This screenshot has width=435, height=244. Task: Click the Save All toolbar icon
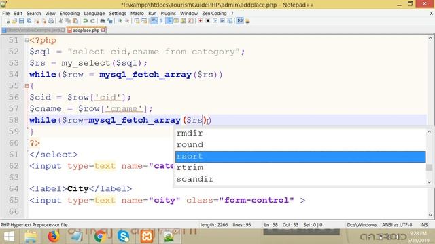[x=29, y=21]
